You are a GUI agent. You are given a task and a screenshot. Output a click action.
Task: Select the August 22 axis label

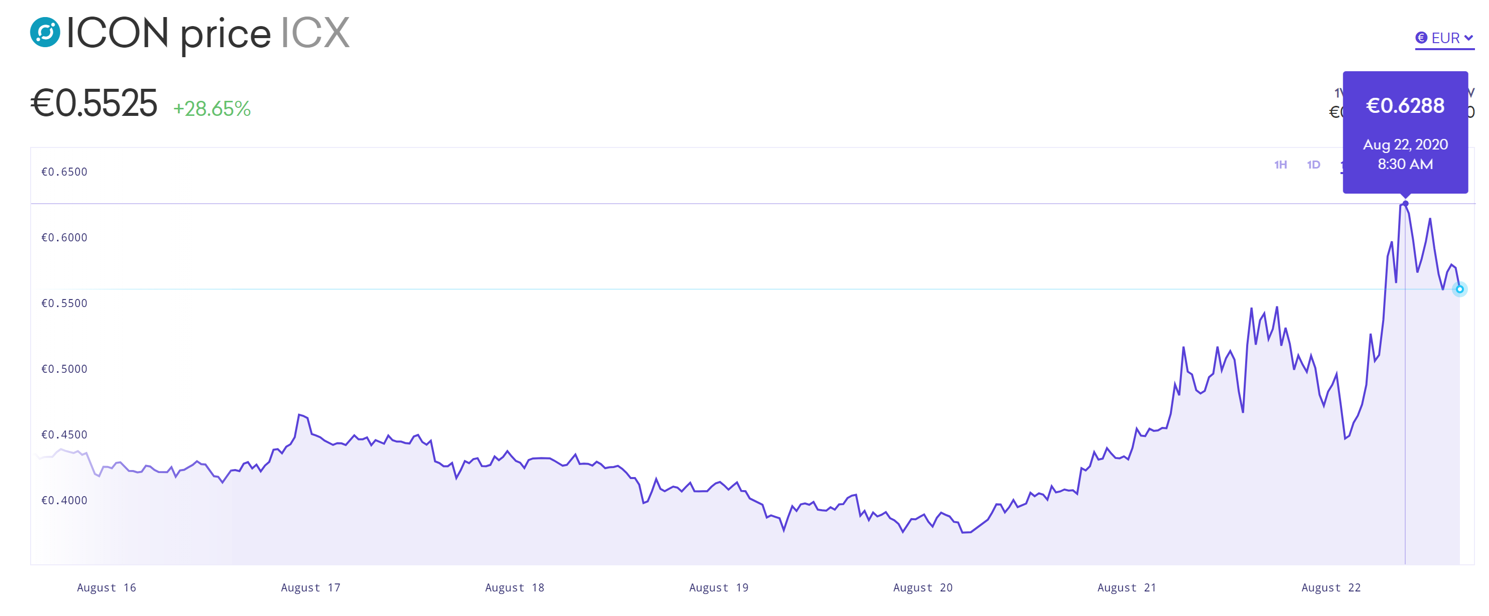pos(1330,587)
